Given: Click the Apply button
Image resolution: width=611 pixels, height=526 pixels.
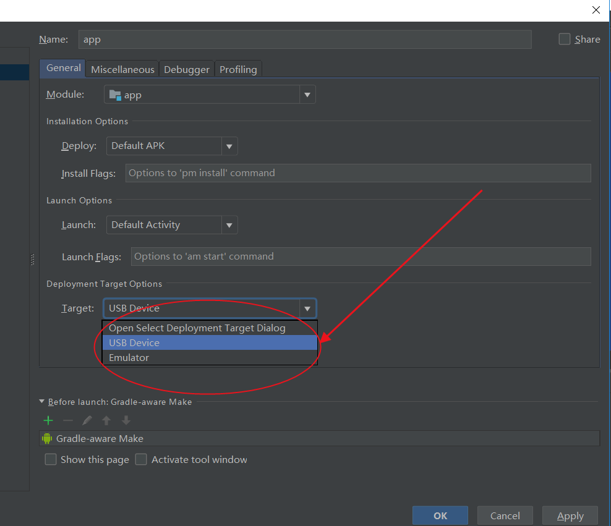Looking at the screenshot, I should click(x=570, y=515).
